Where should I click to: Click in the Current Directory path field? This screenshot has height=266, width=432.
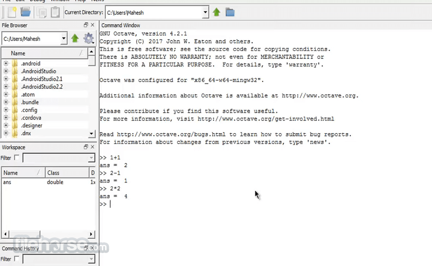pos(154,13)
